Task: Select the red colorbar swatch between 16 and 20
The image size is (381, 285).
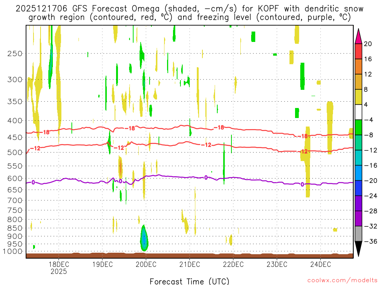Action: [x=359, y=51]
